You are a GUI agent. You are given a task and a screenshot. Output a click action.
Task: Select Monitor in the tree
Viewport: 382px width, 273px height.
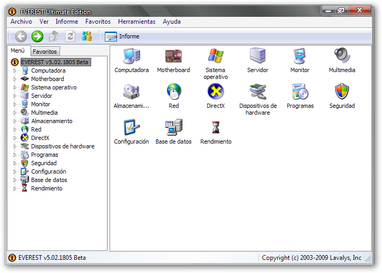[x=41, y=104]
